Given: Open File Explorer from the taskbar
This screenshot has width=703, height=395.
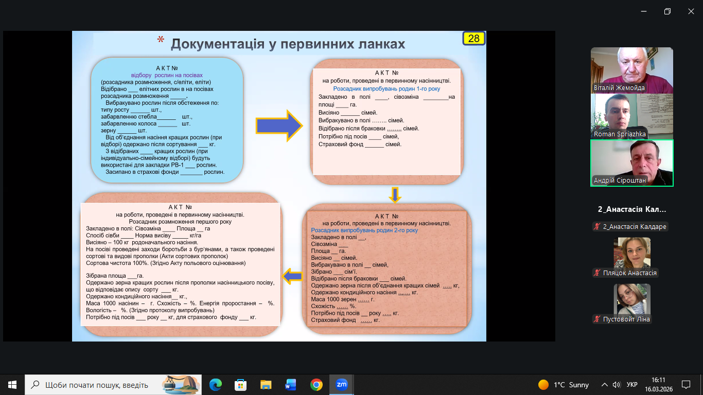Looking at the screenshot, I should [x=266, y=385].
